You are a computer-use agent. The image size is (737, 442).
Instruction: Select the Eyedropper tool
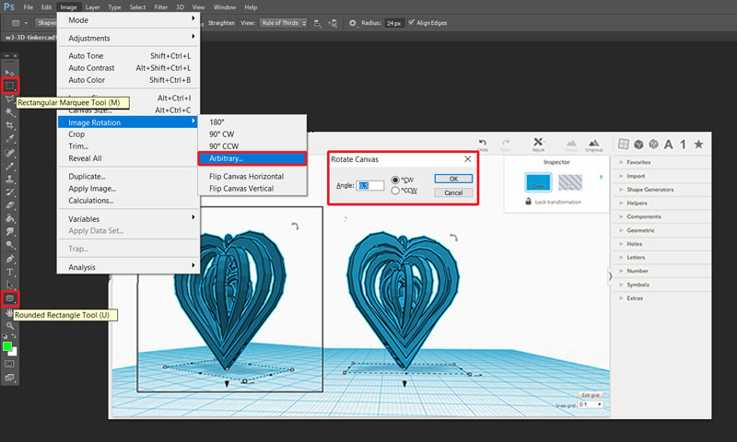10,138
